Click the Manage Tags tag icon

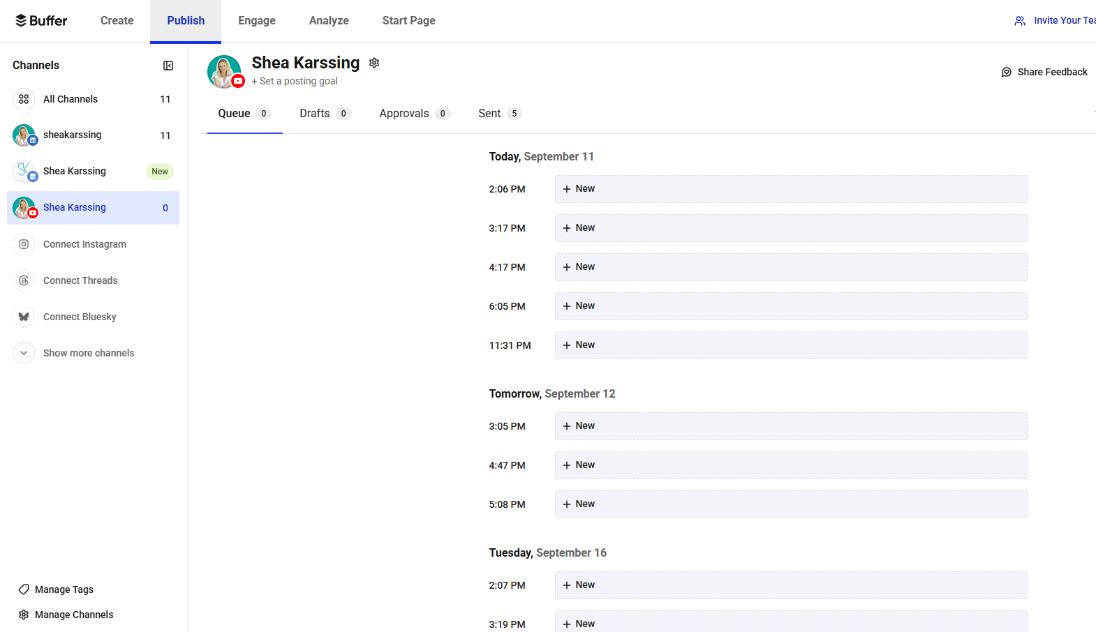[24, 589]
